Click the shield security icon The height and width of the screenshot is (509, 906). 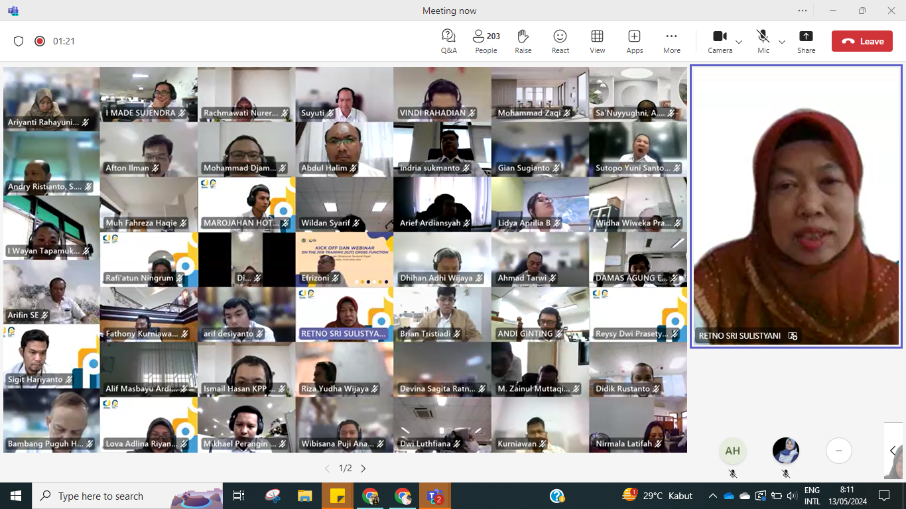(x=19, y=41)
